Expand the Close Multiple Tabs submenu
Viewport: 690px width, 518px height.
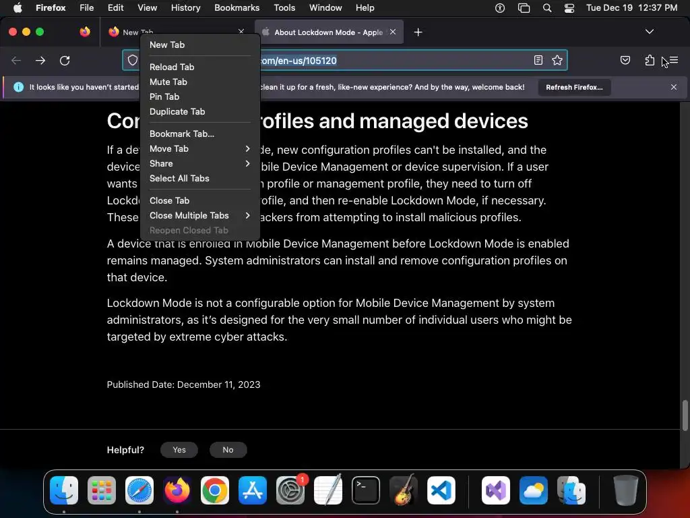point(200,215)
